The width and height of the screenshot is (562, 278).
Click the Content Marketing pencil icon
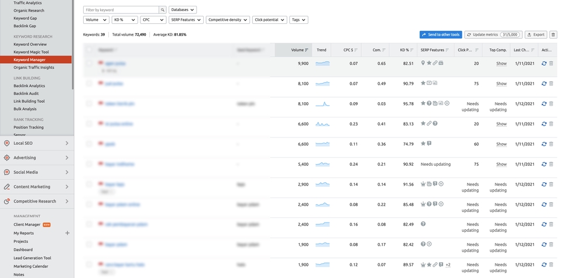point(6,187)
